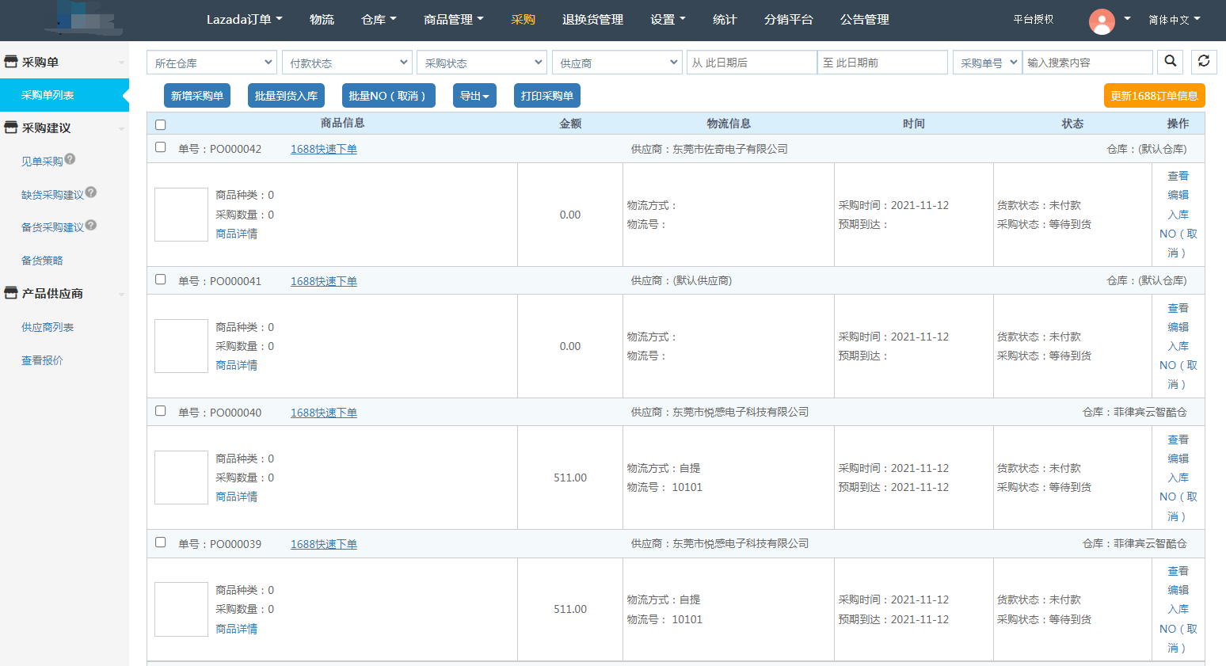This screenshot has width=1226, height=666.
Task: Click help icon next to 缺货采购建议
Action: click(91, 192)
